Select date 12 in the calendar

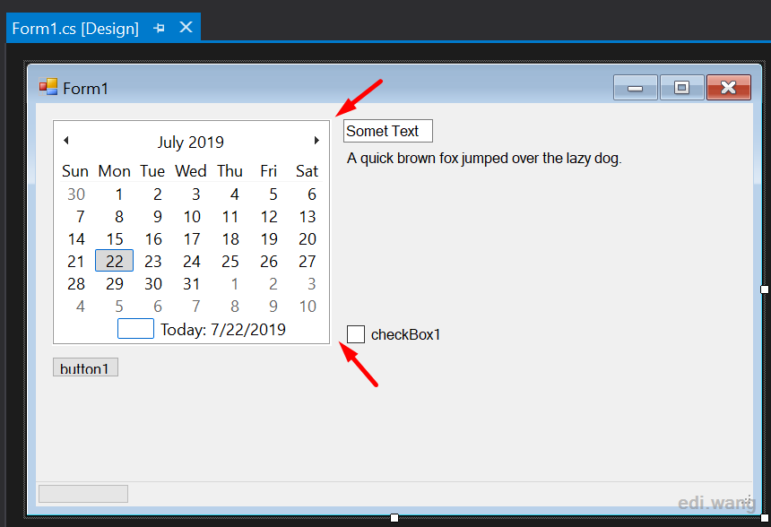(x=269, y=216)
